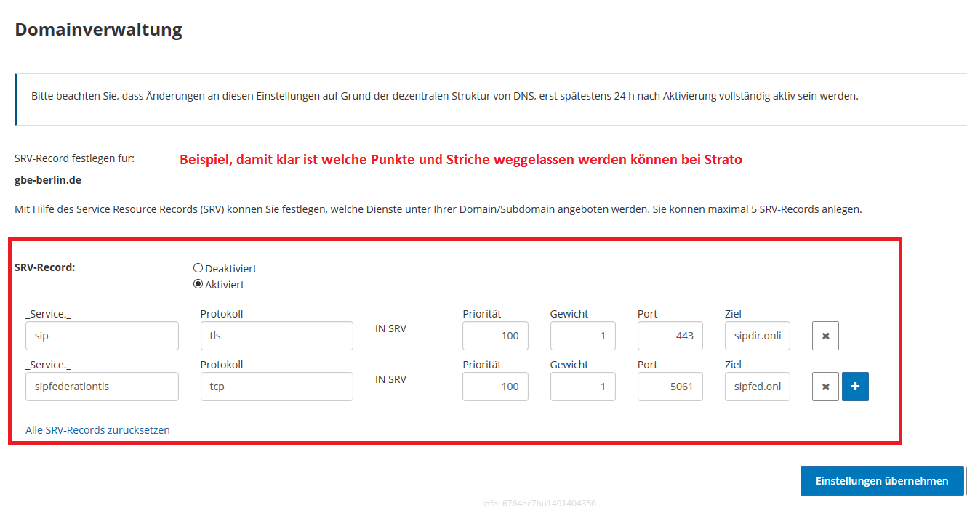The image size is (967, 513).
Task: Edit Priorität field in the sip row
Action: (495, 336)
